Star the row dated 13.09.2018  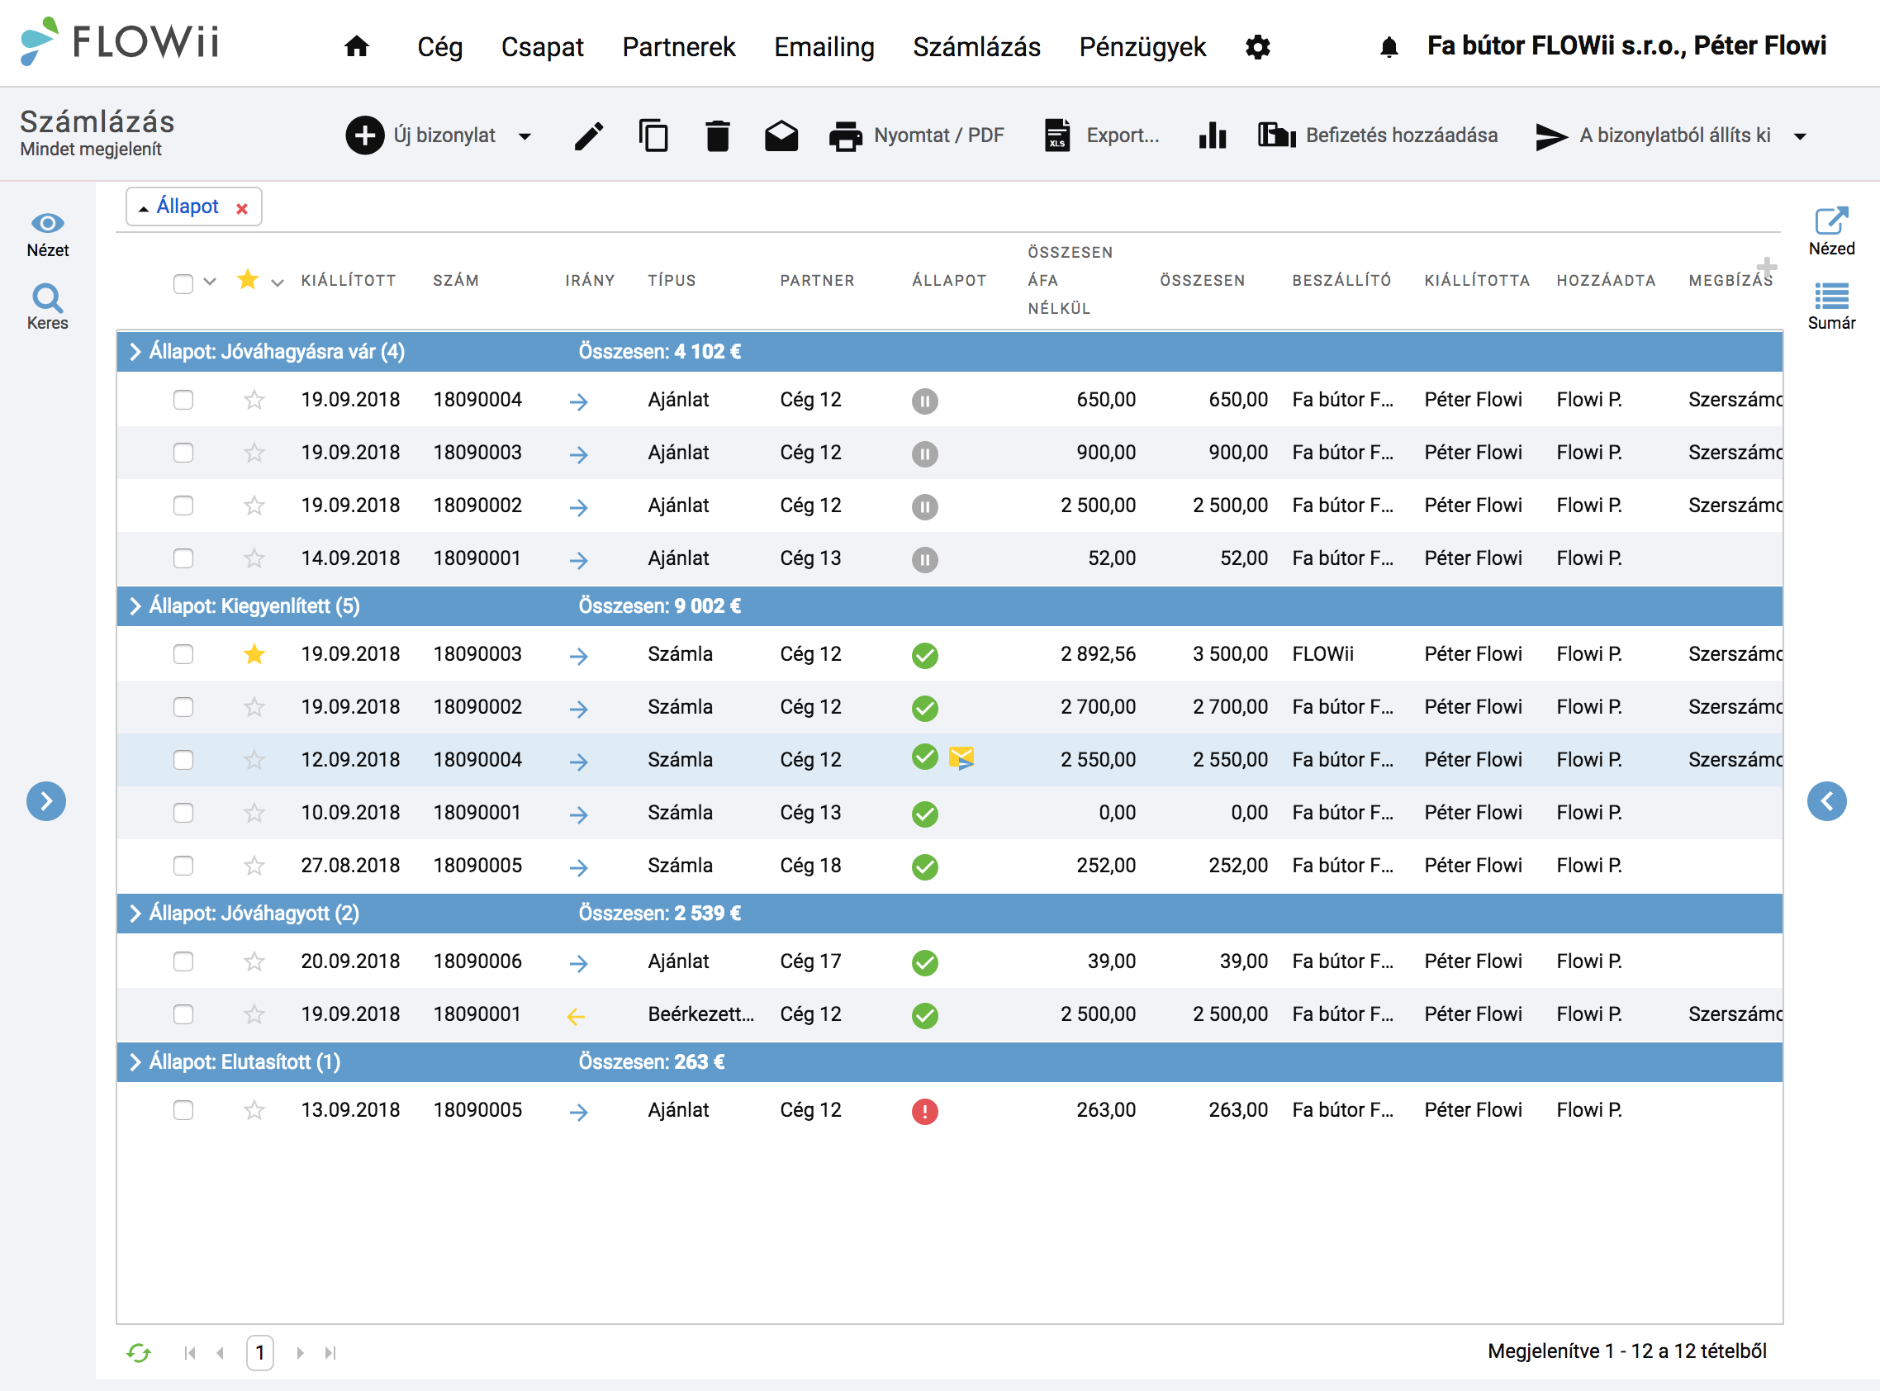[254, 1110]
